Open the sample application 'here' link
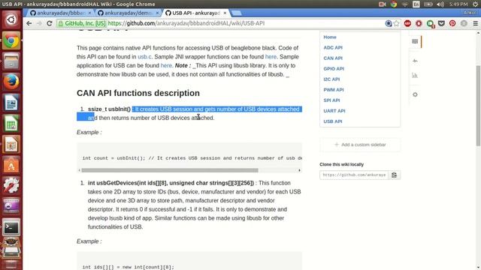This screenshot has width=481, height=270. [166, 65]
